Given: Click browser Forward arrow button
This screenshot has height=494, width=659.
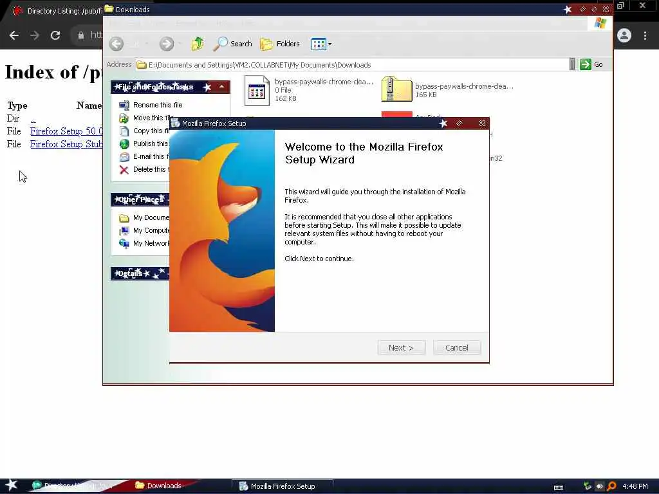Looking at the screenshot, I should [x=35, y=35].
